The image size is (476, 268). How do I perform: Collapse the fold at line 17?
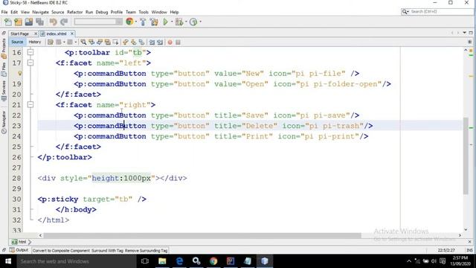[x=30, y=63]
